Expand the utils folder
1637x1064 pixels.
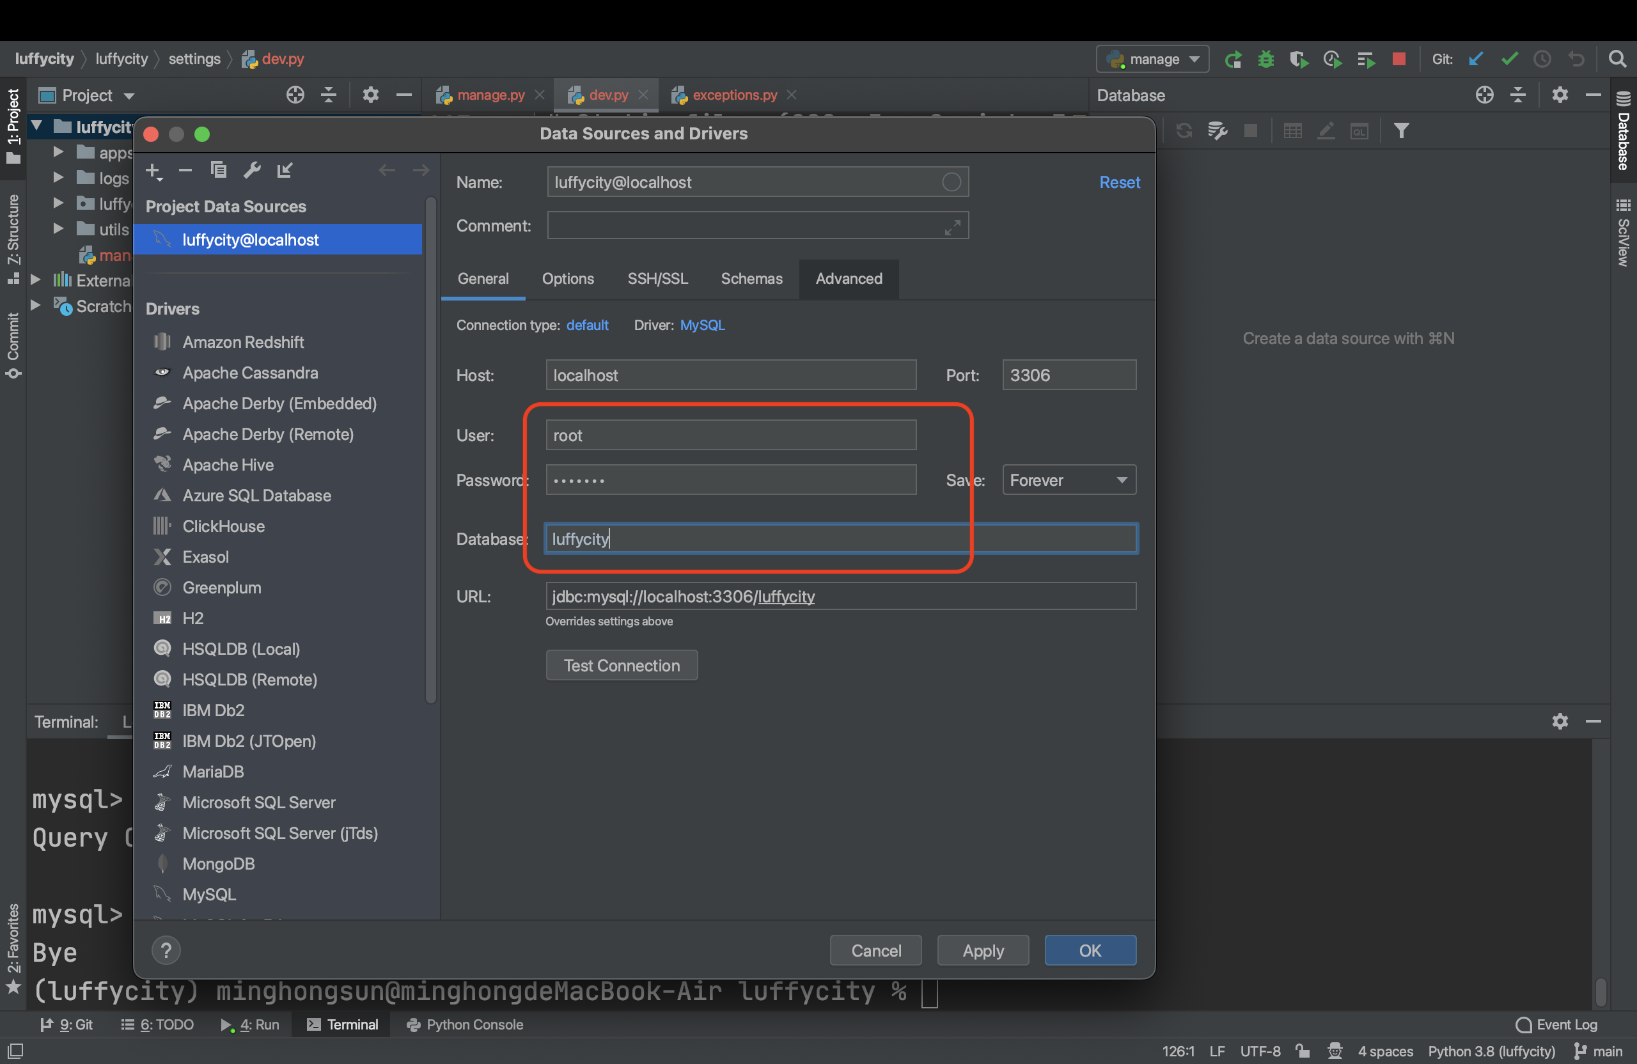(x=58, y=228)
